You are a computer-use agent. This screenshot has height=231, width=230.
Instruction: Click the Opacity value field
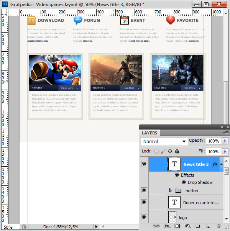[214, 141]
